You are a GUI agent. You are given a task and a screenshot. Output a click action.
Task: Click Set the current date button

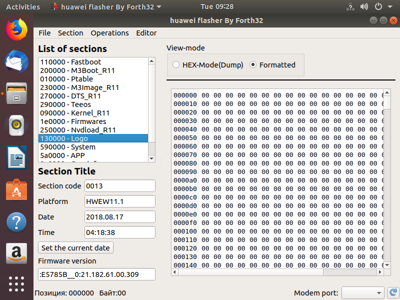pos(76,247)
